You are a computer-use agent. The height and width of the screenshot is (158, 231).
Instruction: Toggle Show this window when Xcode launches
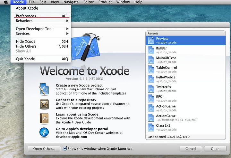(65, 148)
